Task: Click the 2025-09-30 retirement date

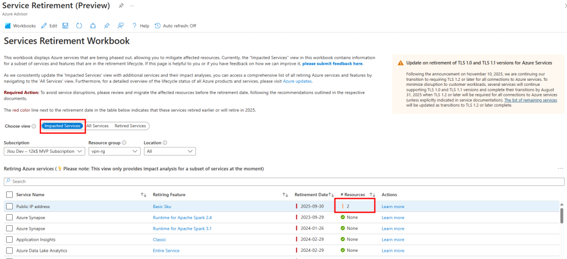Action: [311, 206]
